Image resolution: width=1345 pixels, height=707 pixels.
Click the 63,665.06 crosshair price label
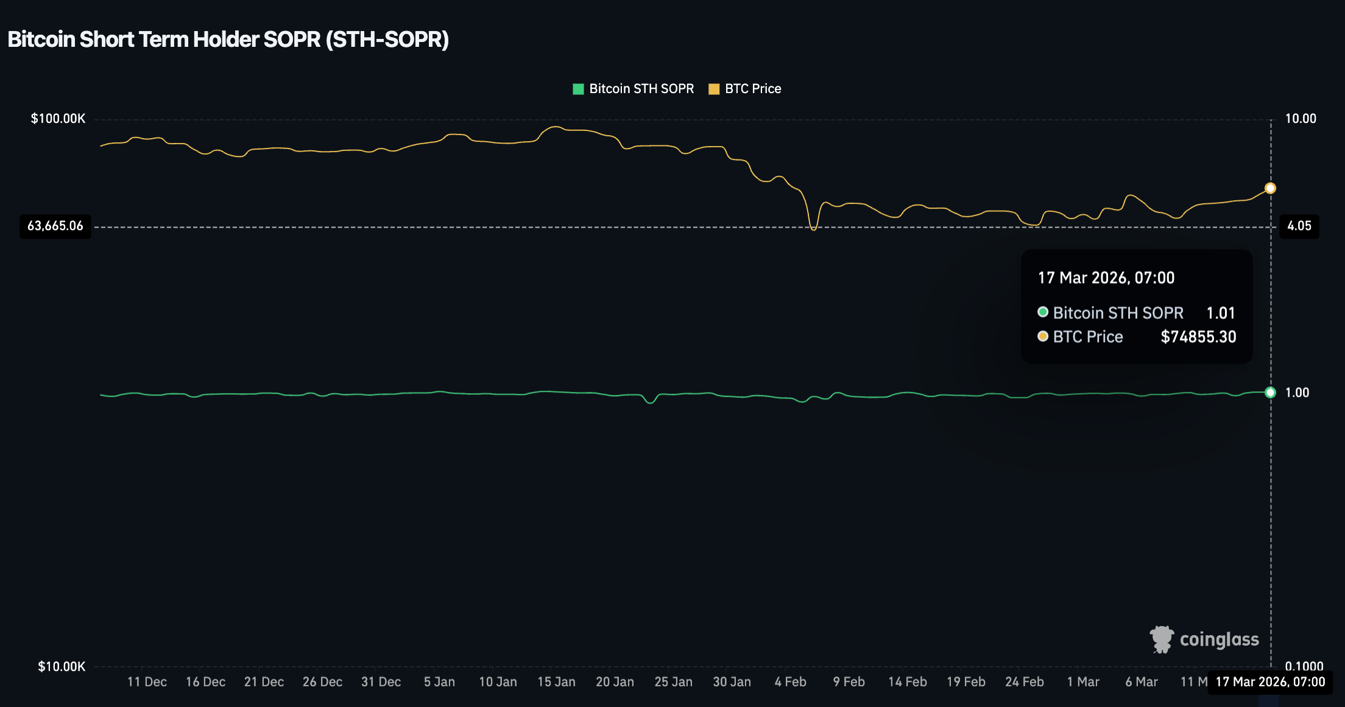pyautogui.click(x=55, y=226)
